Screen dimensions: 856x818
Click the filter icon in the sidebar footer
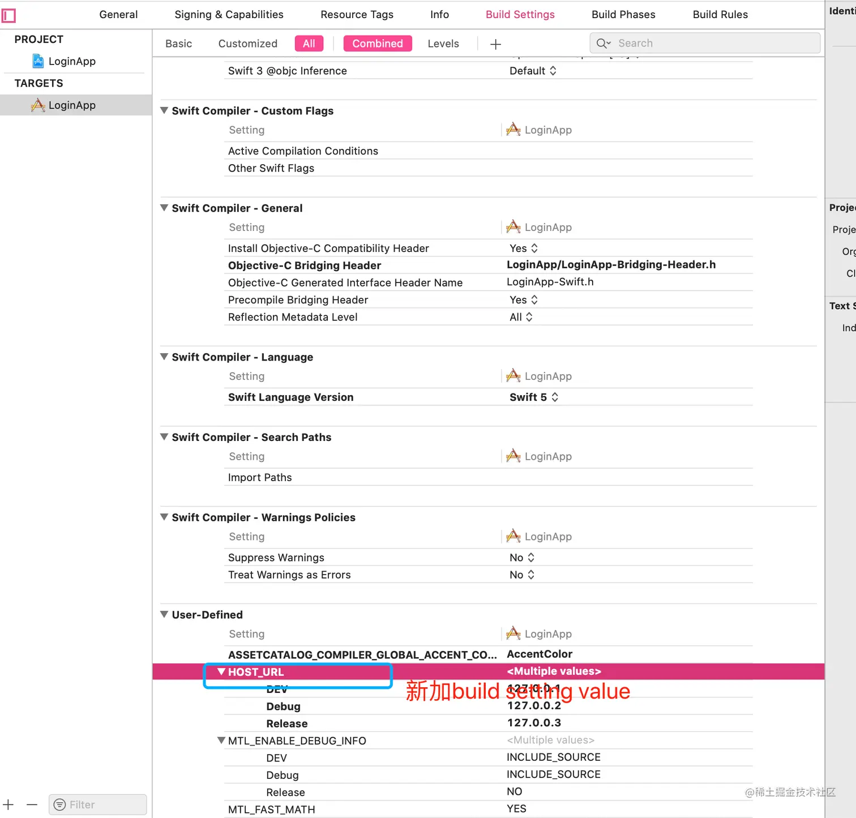[x=59, y=804]
